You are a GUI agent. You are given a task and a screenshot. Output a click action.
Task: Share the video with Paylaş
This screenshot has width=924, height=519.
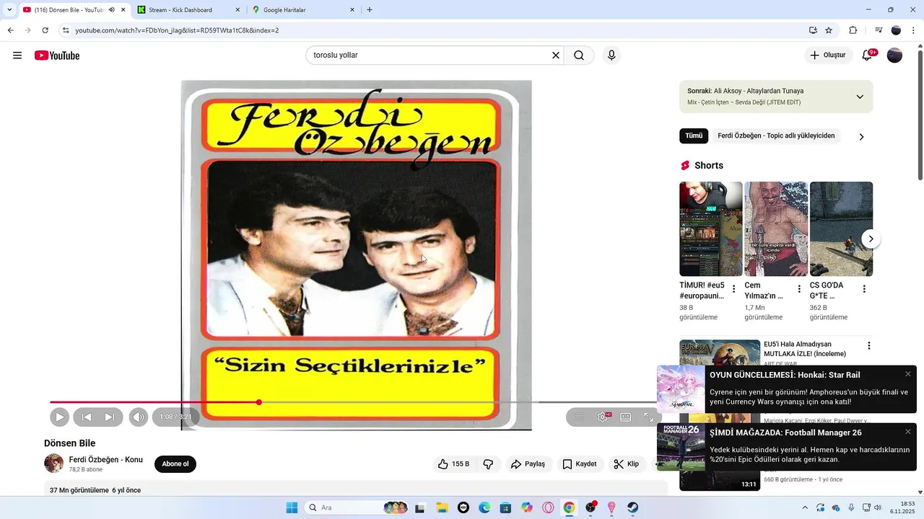[x=528, y=464]
